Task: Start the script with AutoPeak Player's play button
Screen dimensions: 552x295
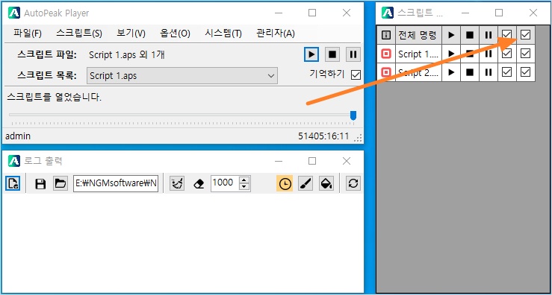Action: point(311,54)
